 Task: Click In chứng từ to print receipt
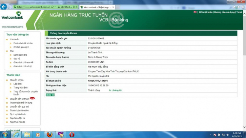[115, 90]
